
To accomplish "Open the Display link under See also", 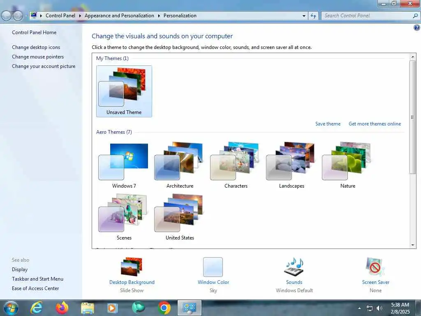I will [x=20, y=270].
